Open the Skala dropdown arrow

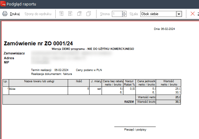click(x=179, y=14)
